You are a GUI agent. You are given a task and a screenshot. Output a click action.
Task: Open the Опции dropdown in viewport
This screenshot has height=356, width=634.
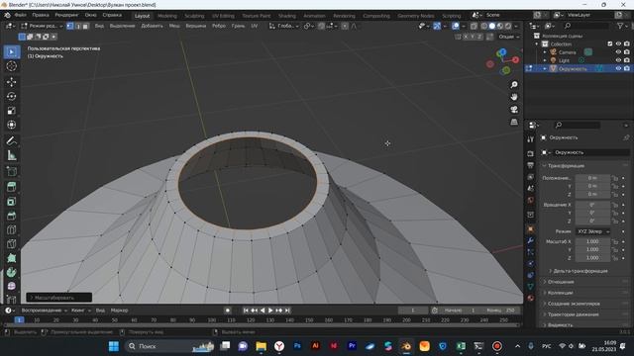(x=508, y=37)
